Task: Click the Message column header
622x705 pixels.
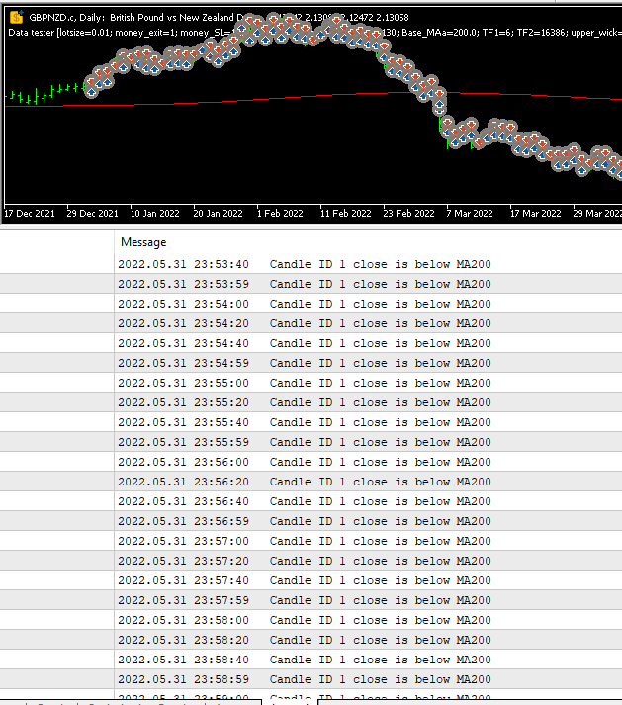Action: 143,242
